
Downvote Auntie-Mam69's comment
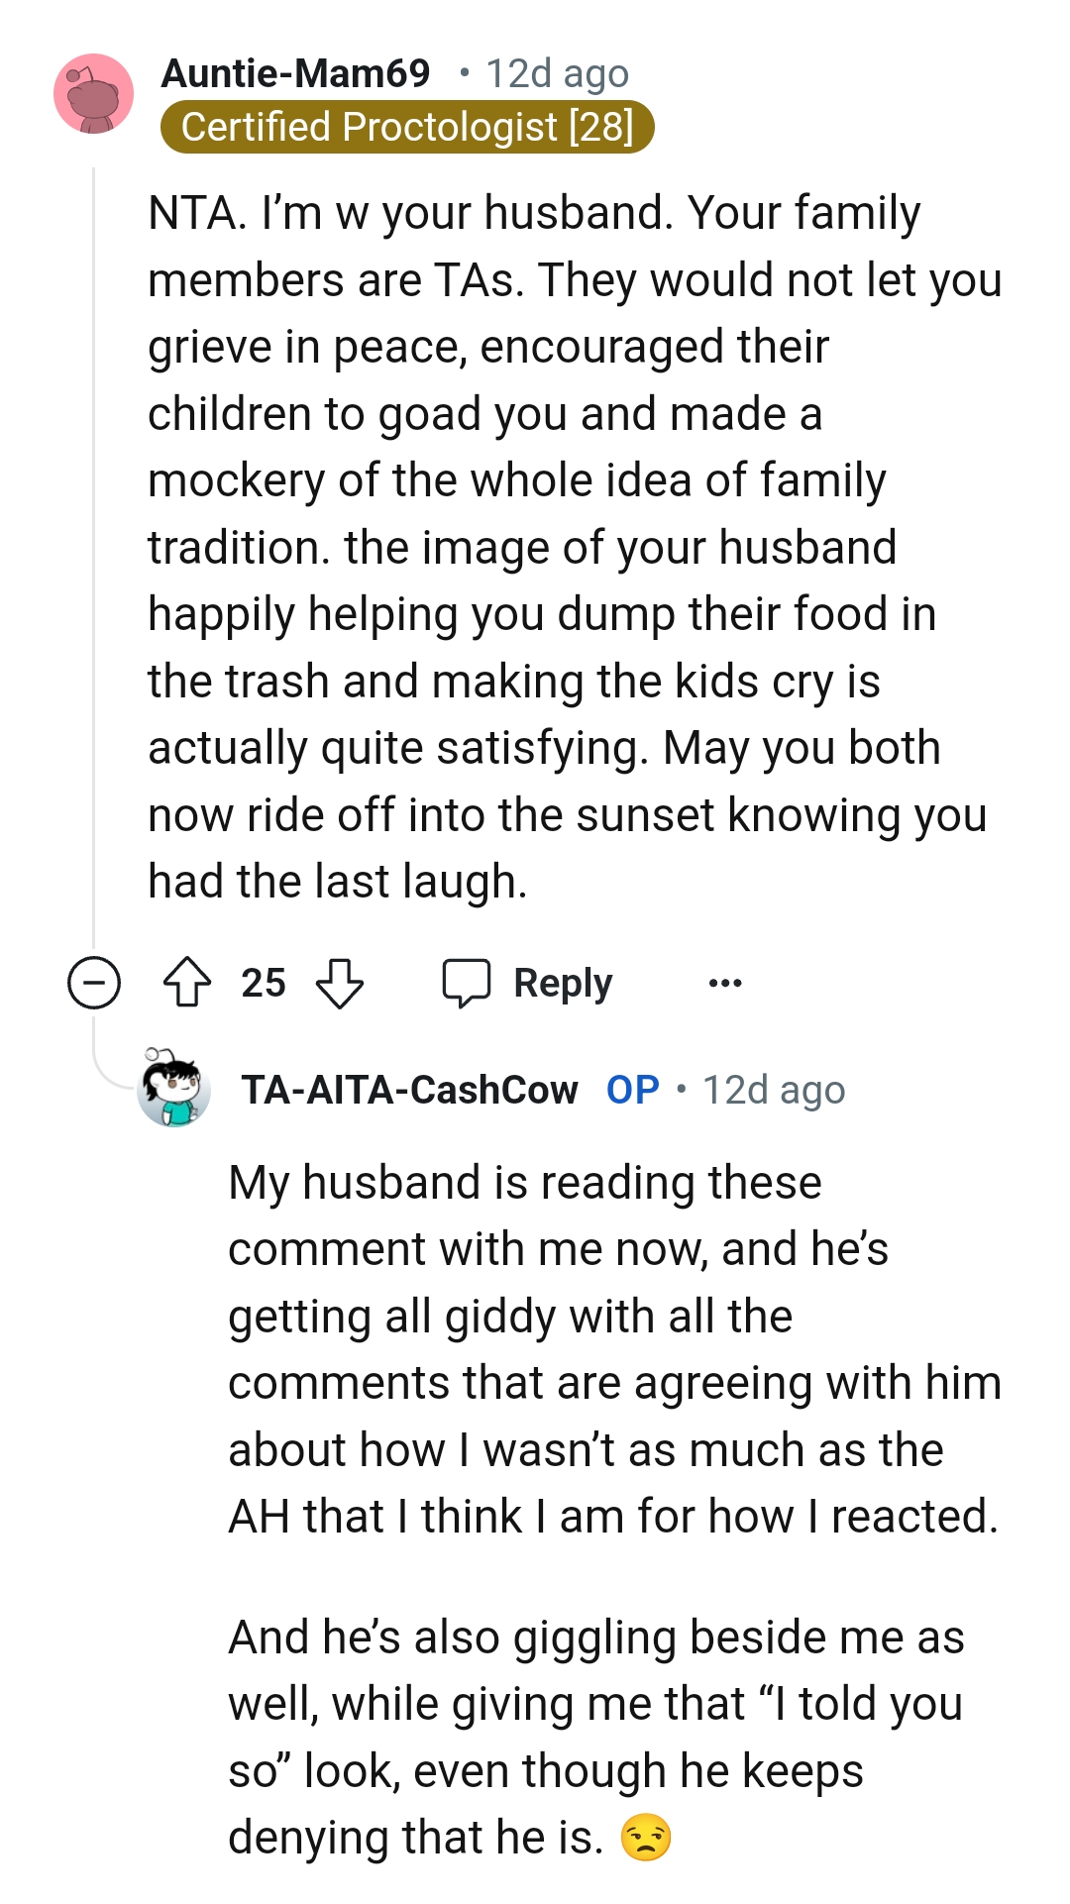tap(340, 983)
